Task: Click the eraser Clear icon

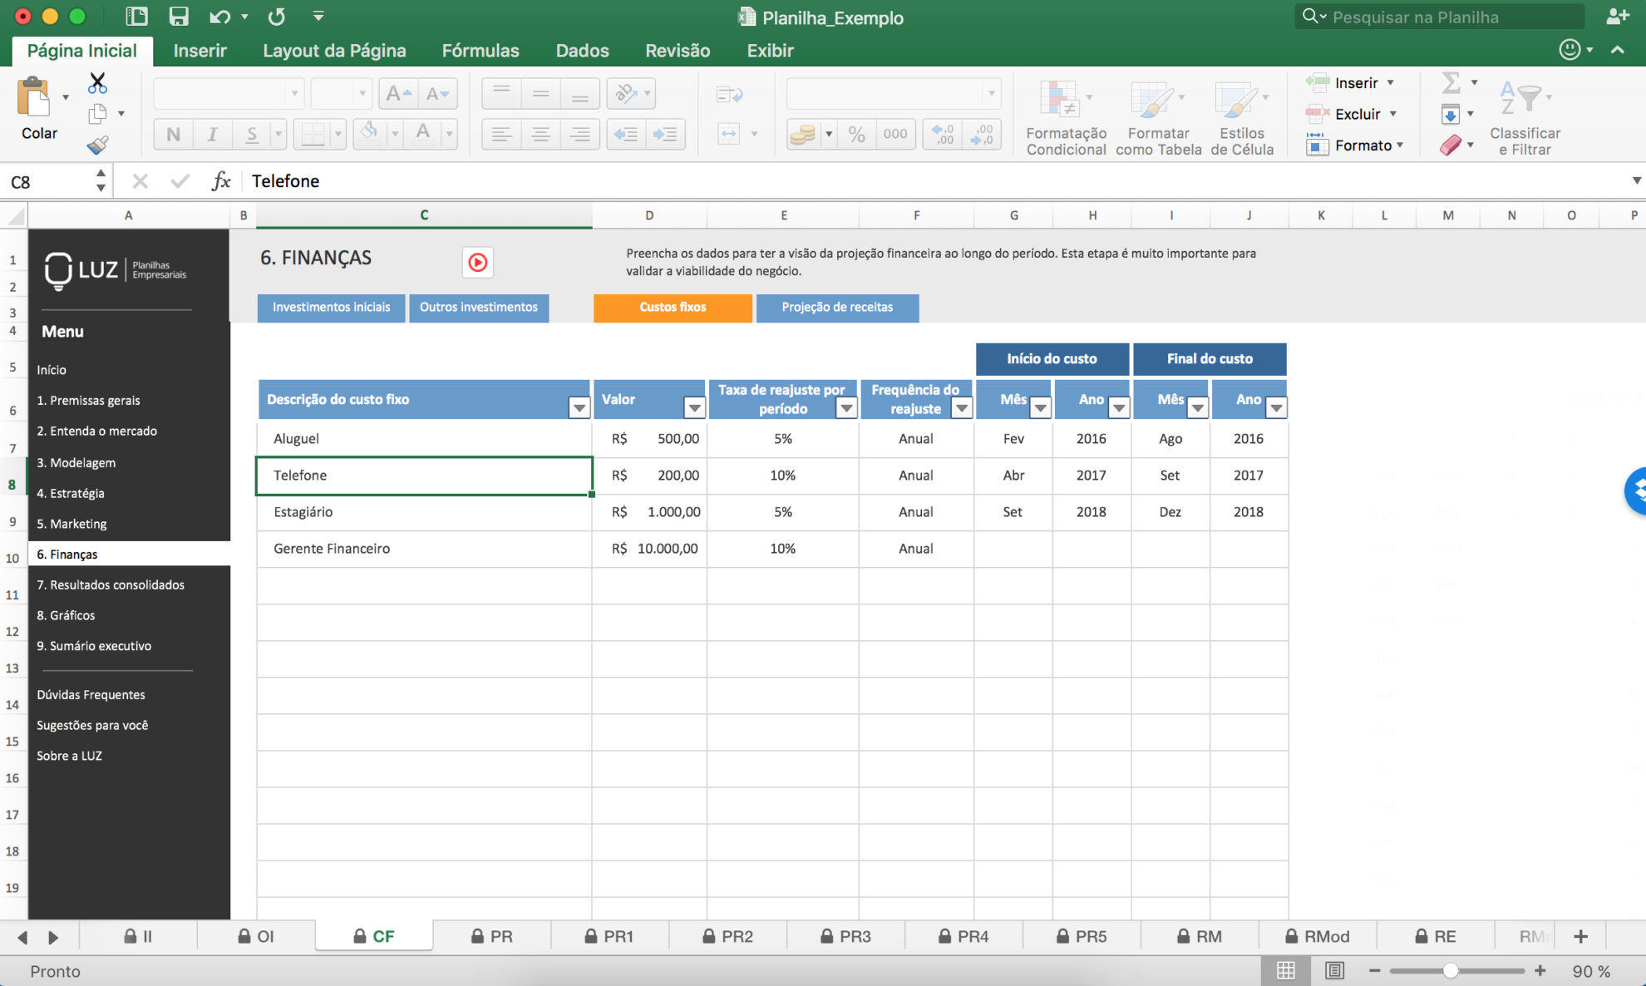Action: (1451, 145)
